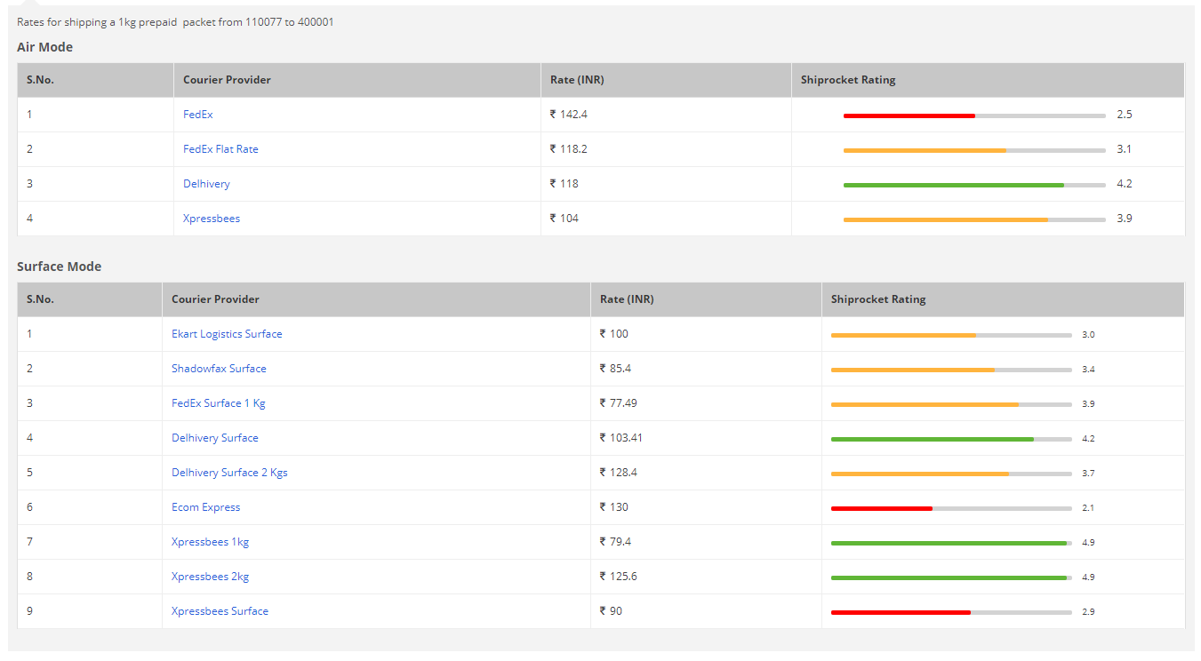The height and width of the screenshot is (661, 1201).
Task: Open Delhivery Surface 2 Kgs link
Action: (229, 473)
